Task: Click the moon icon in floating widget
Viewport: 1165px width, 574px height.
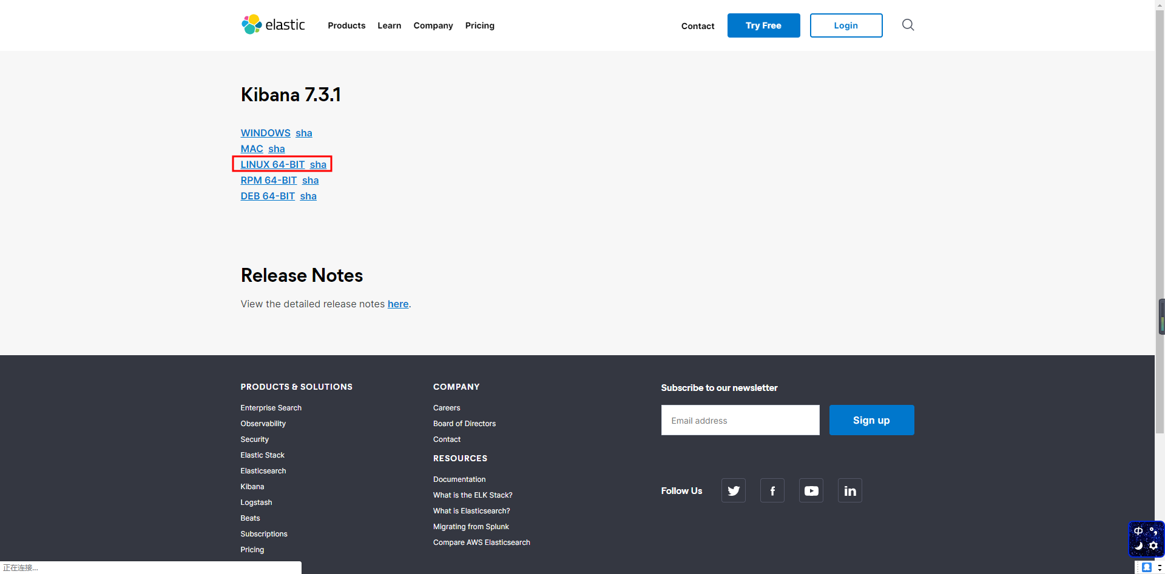Action: tap(1138, 546)
